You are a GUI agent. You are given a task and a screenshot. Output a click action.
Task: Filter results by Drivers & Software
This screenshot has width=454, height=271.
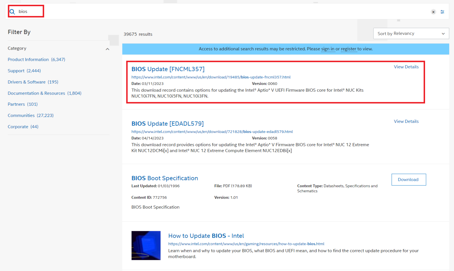pos(27,82)
